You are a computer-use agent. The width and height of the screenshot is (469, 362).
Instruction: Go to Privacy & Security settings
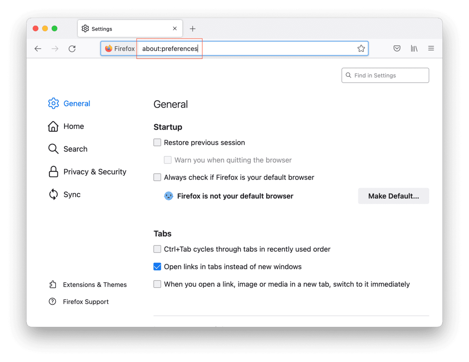click(x=95, y=172)
